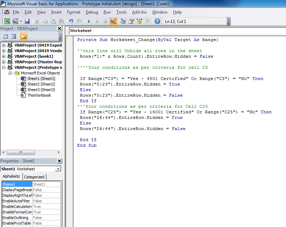
Task: Switch to the Categorized properties tab
Action: pos(34,177)
